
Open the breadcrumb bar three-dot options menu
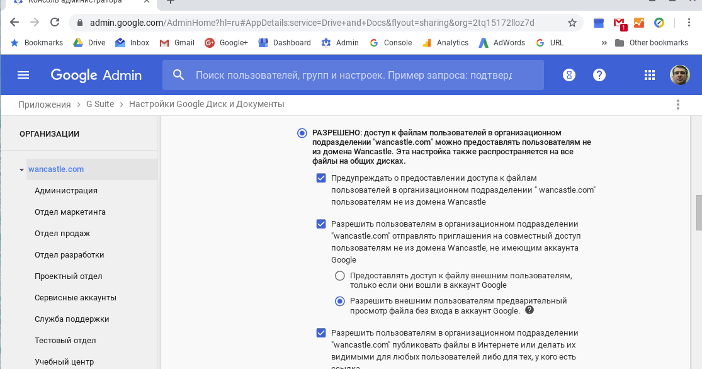click(x=678, y=105)
